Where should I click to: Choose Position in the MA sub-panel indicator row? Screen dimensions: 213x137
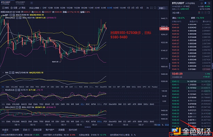point(154,87)
